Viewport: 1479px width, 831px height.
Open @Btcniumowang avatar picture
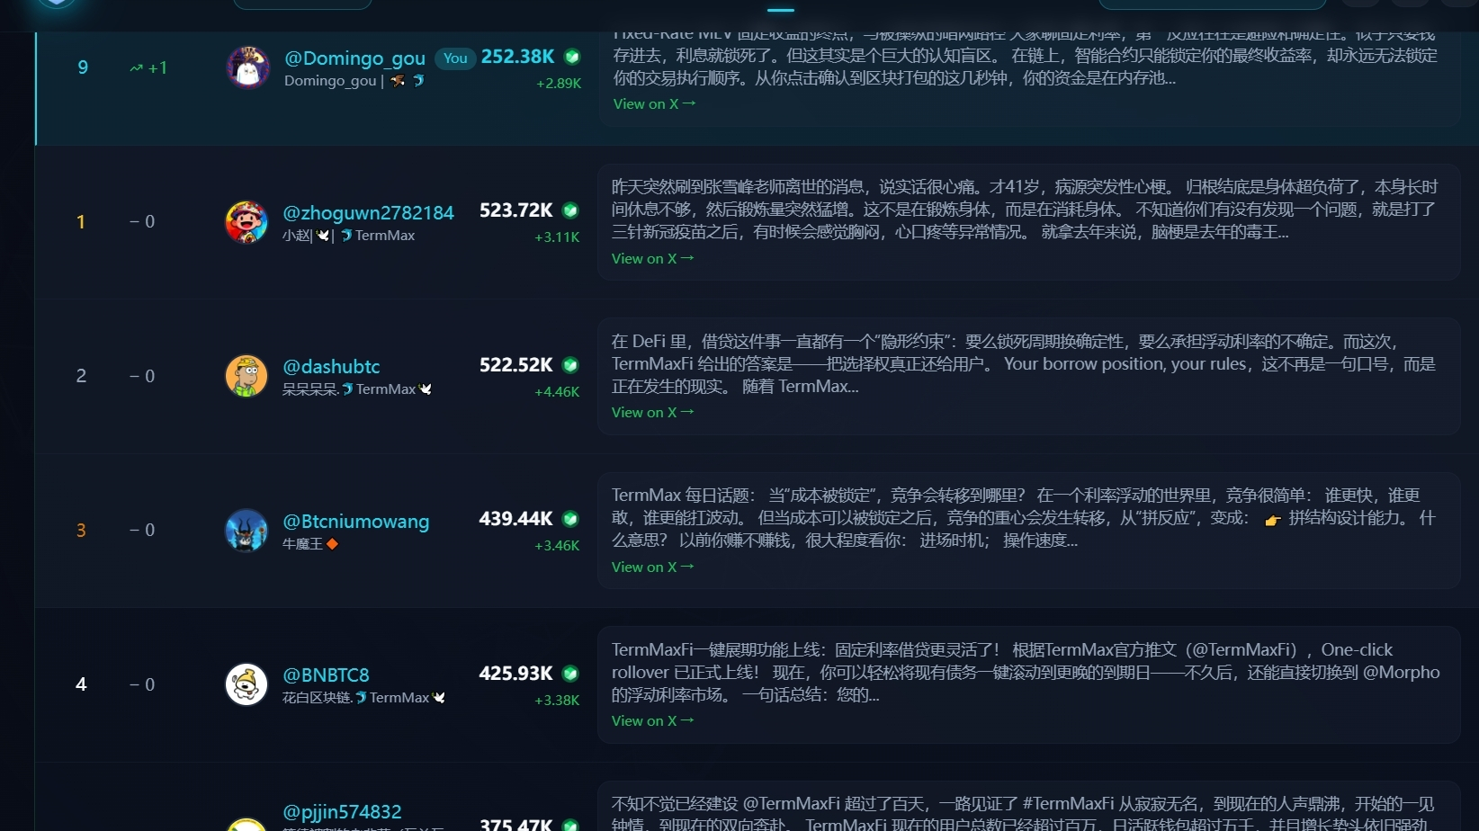[x=246, y=531]
